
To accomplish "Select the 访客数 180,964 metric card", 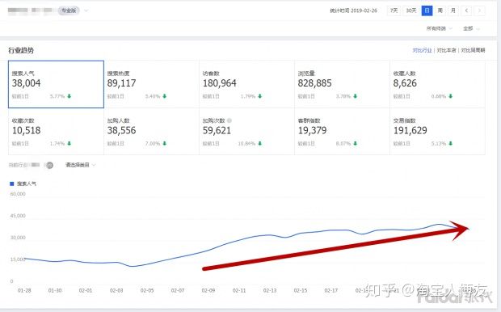I will tap(246, 84).
